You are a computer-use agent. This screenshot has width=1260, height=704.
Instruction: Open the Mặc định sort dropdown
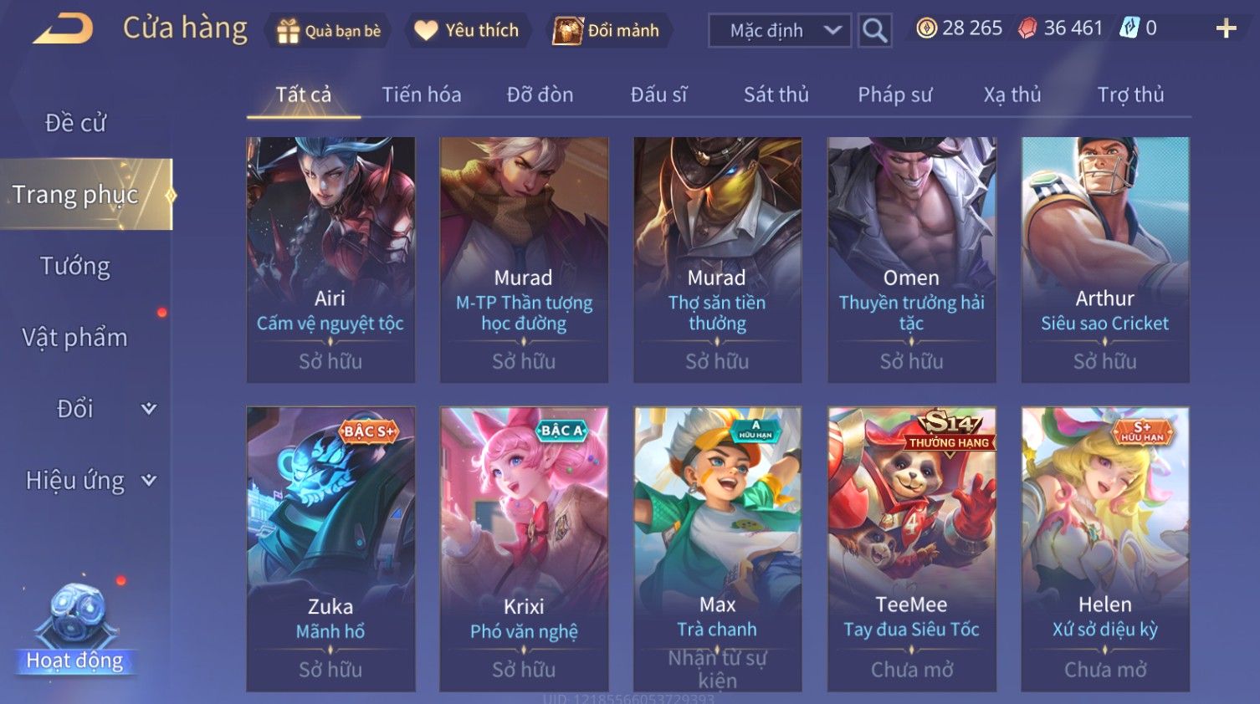click(780, 30)
